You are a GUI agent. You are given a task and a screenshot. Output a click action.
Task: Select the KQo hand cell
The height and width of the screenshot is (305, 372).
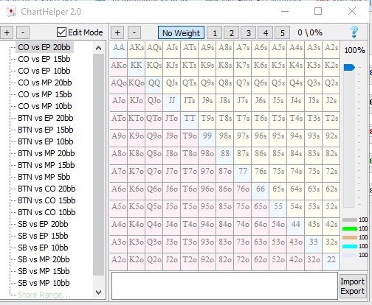click(x=137, y=85)
